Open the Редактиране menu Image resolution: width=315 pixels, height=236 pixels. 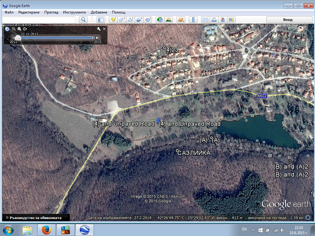(x=29, y=12)
